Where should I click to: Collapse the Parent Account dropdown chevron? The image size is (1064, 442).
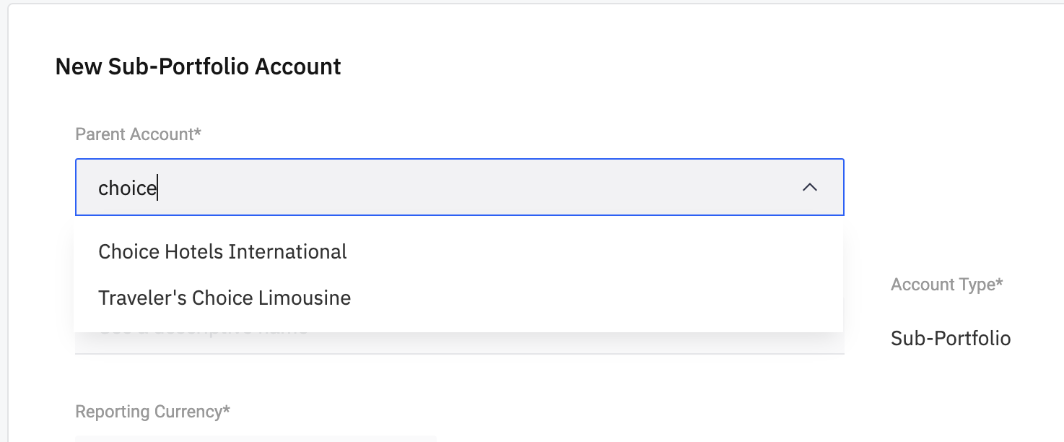click(x=810, y=188)
